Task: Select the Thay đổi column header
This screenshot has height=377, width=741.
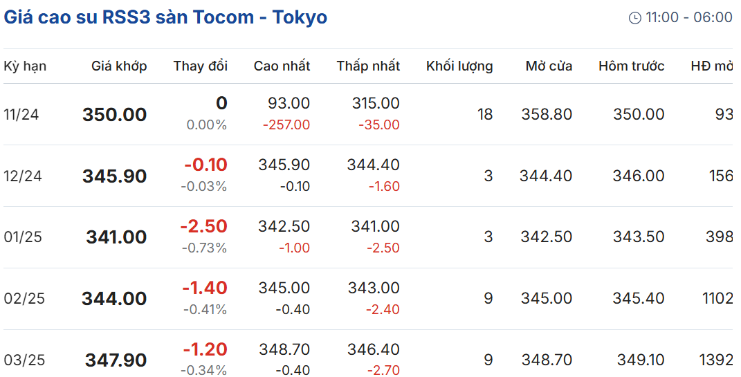Action: (201, 66)
